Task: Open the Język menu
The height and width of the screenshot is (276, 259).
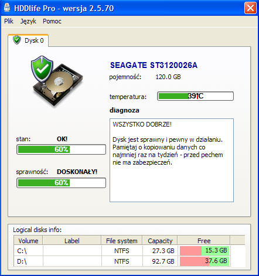Action: pos(28,21)
